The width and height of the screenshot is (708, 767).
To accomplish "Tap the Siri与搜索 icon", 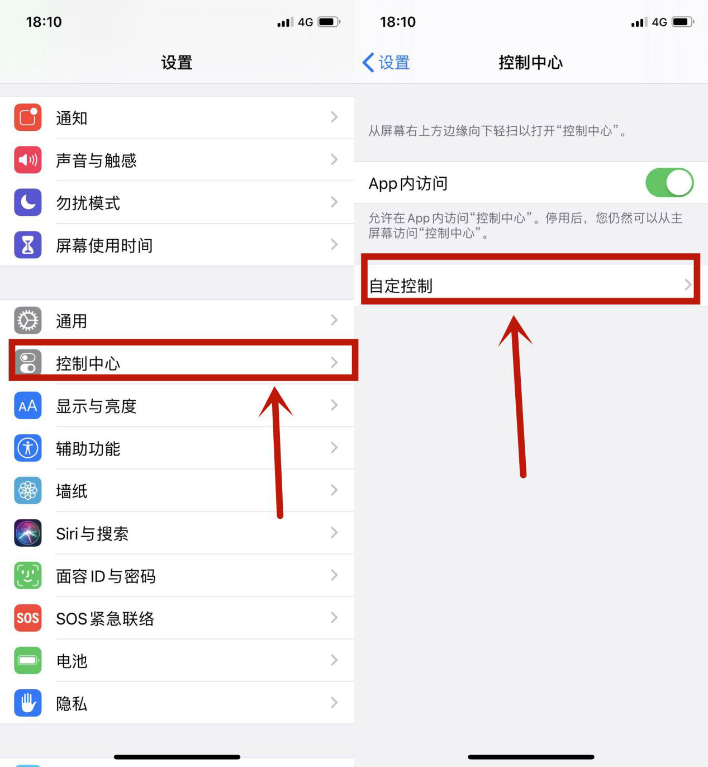I will 28,533.
